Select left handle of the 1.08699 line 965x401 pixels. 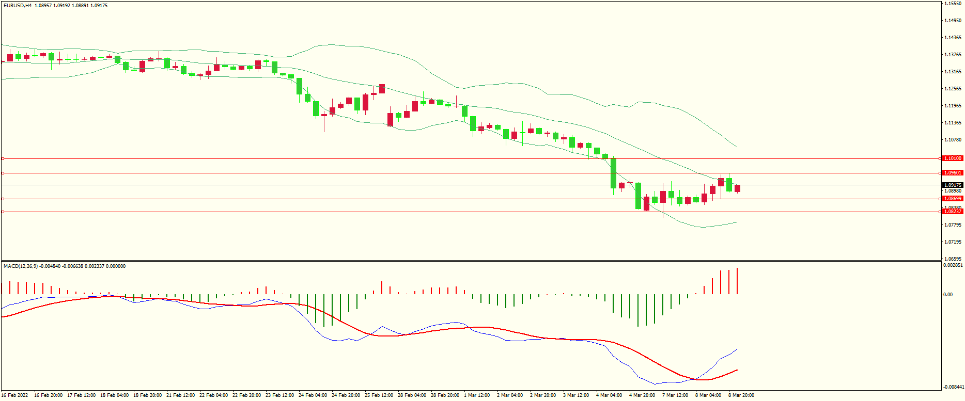coord(3,199)
